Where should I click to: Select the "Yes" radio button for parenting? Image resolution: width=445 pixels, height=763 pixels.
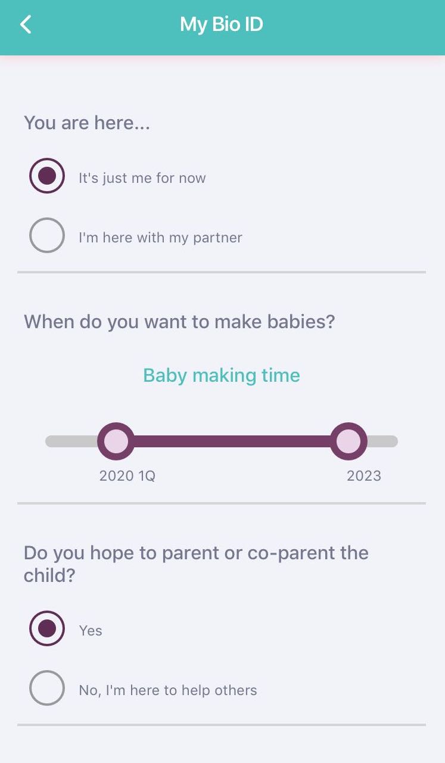[46, 628]
